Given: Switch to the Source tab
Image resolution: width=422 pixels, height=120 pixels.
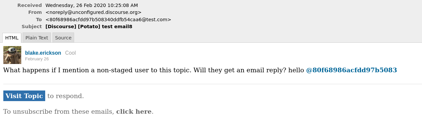Looking at the screenshot, I should (x=63, y=38).
